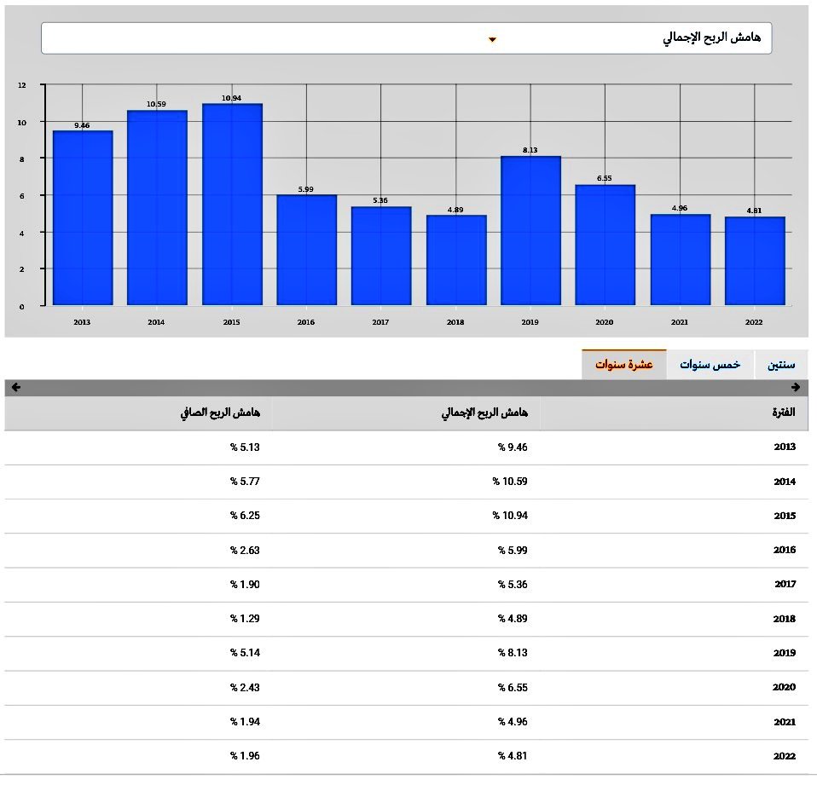Image resolution: width=817 pixels, height=785 pixels.
Task: Select the هامش الربح الصافي column header
Action: coord(138,413)
